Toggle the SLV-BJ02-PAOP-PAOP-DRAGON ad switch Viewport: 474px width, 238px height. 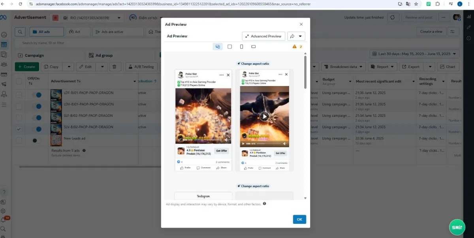coord(37,129)
